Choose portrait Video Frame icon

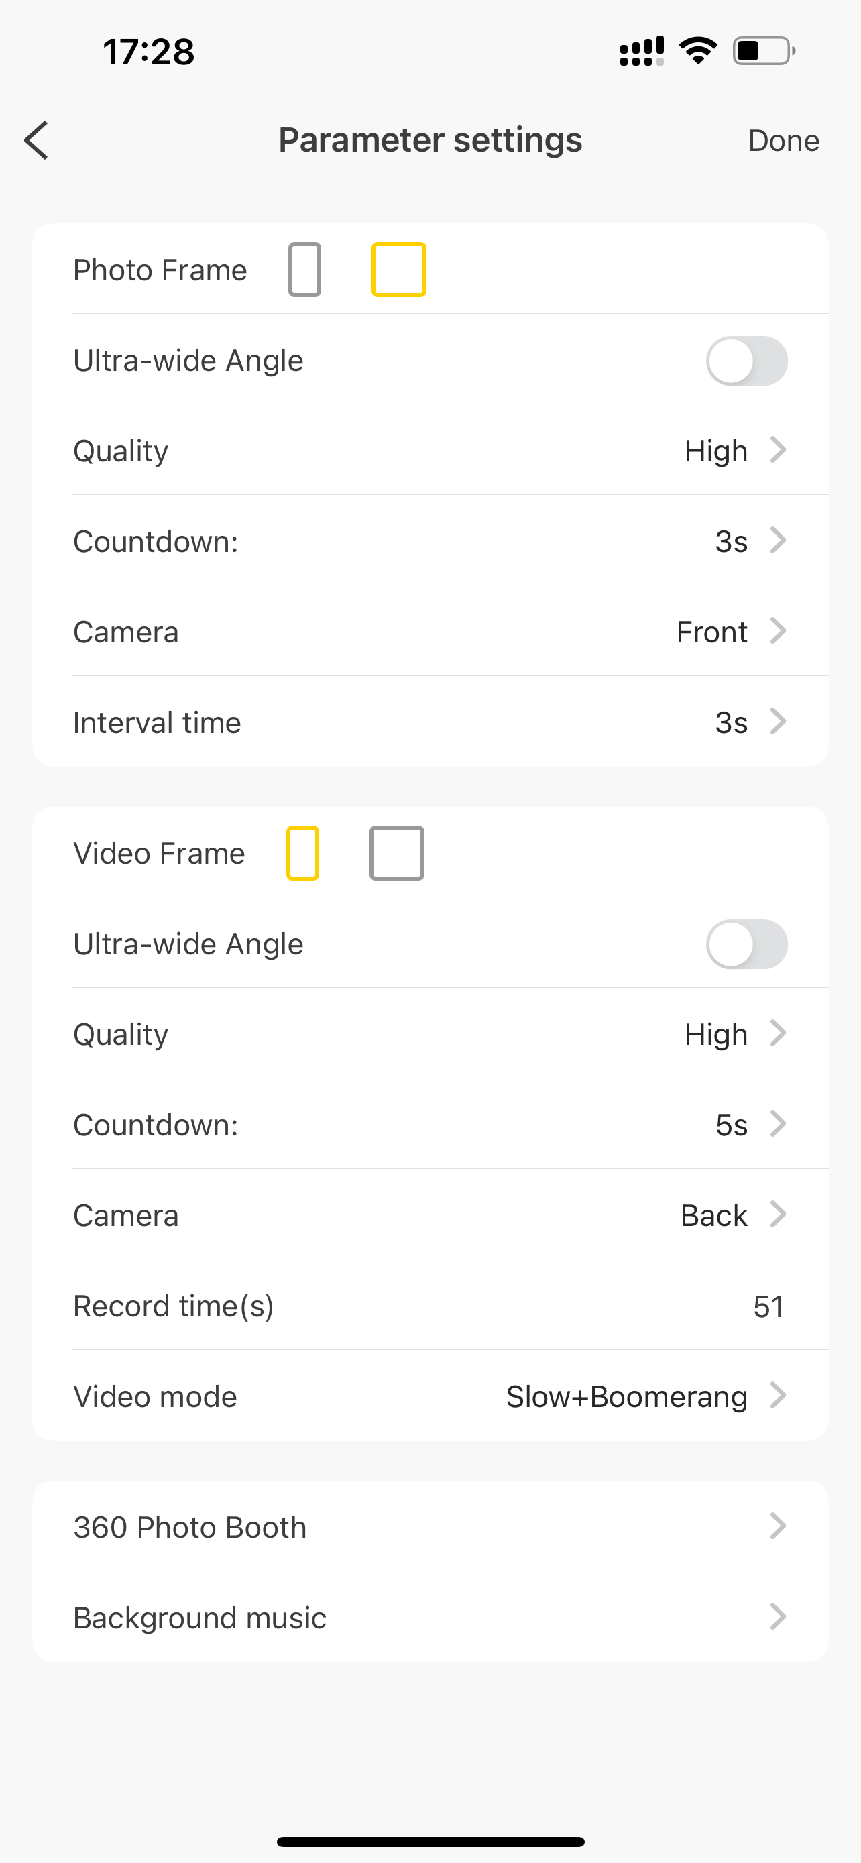pyautogui.click(x=302, y=852)
